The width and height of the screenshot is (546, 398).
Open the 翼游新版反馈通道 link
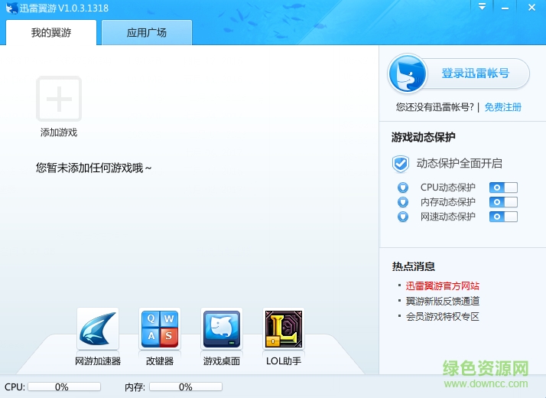(x=443, y=301)
